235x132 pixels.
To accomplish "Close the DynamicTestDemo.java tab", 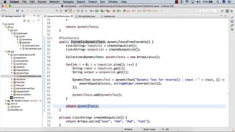I will [x=72, y=16].
